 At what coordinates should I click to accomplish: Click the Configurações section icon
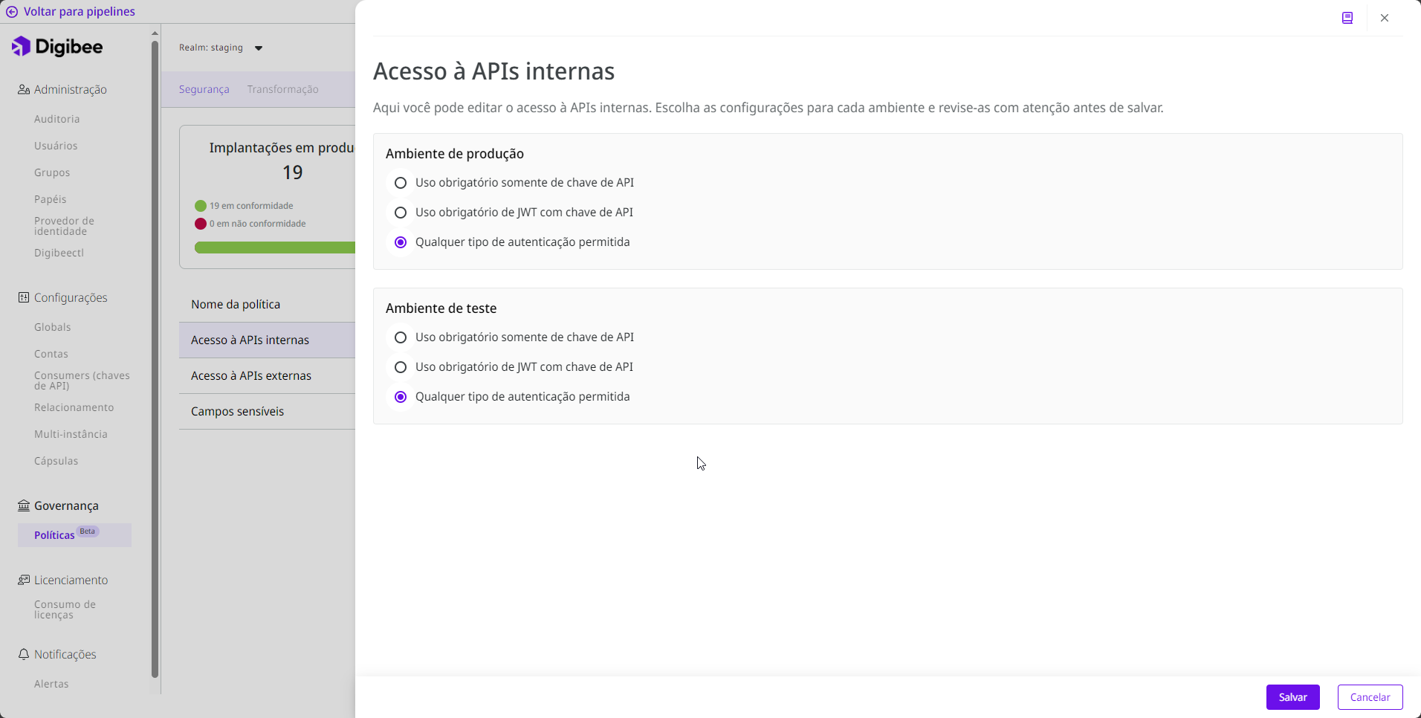24,298
